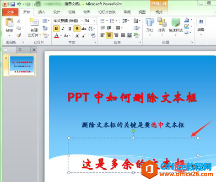
Task: Select slide 1 thumbnail
Action: (22, 65)
